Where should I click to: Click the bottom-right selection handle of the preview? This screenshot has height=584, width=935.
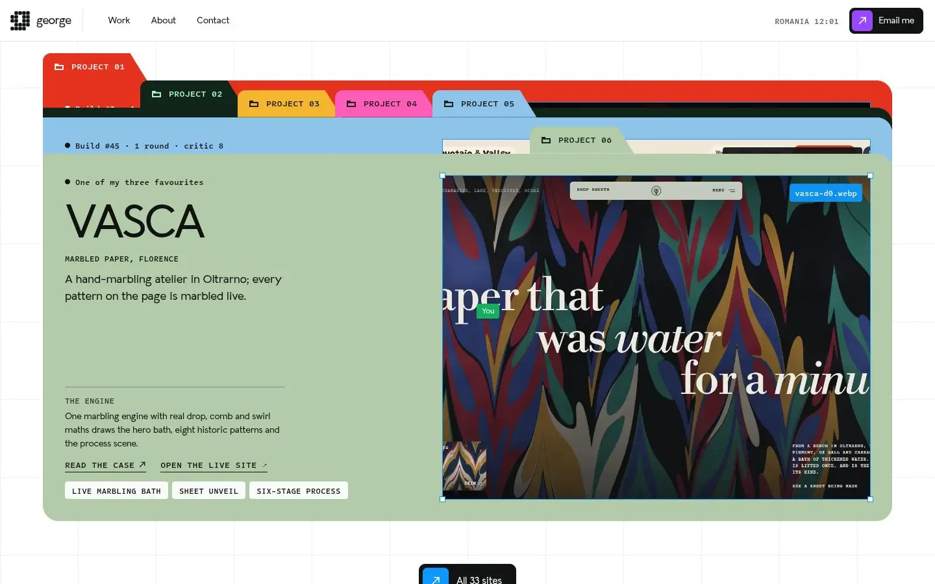pyautogui.click(x=870, y=499)
